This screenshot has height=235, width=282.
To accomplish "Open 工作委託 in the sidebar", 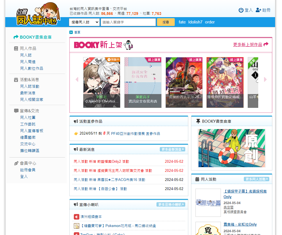I will click(x=28, y=124).
